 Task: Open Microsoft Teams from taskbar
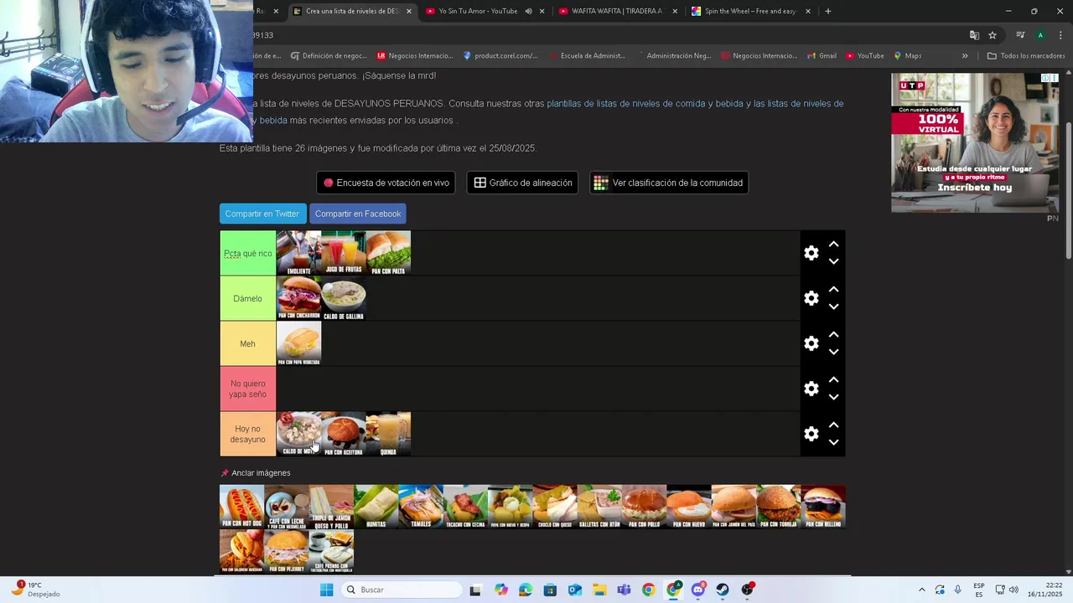624,590
